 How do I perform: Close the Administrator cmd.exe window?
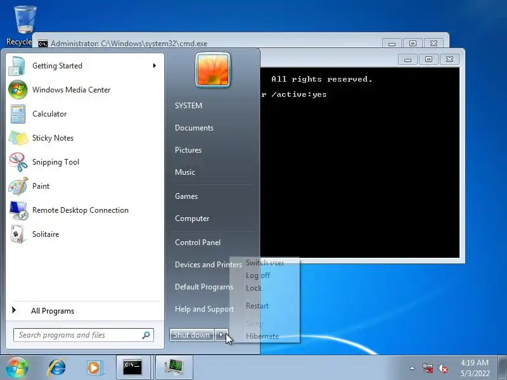[x=433, y=44]
